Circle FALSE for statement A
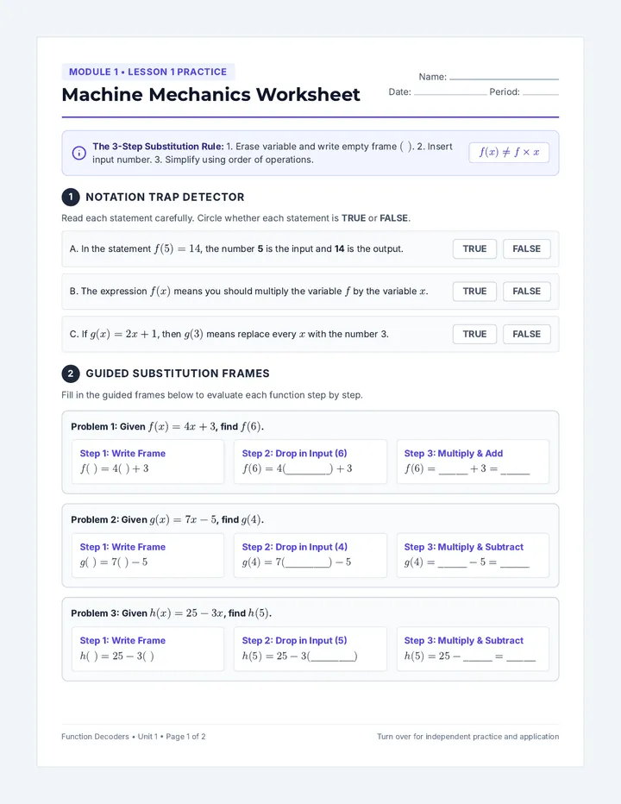 [527, 248]
